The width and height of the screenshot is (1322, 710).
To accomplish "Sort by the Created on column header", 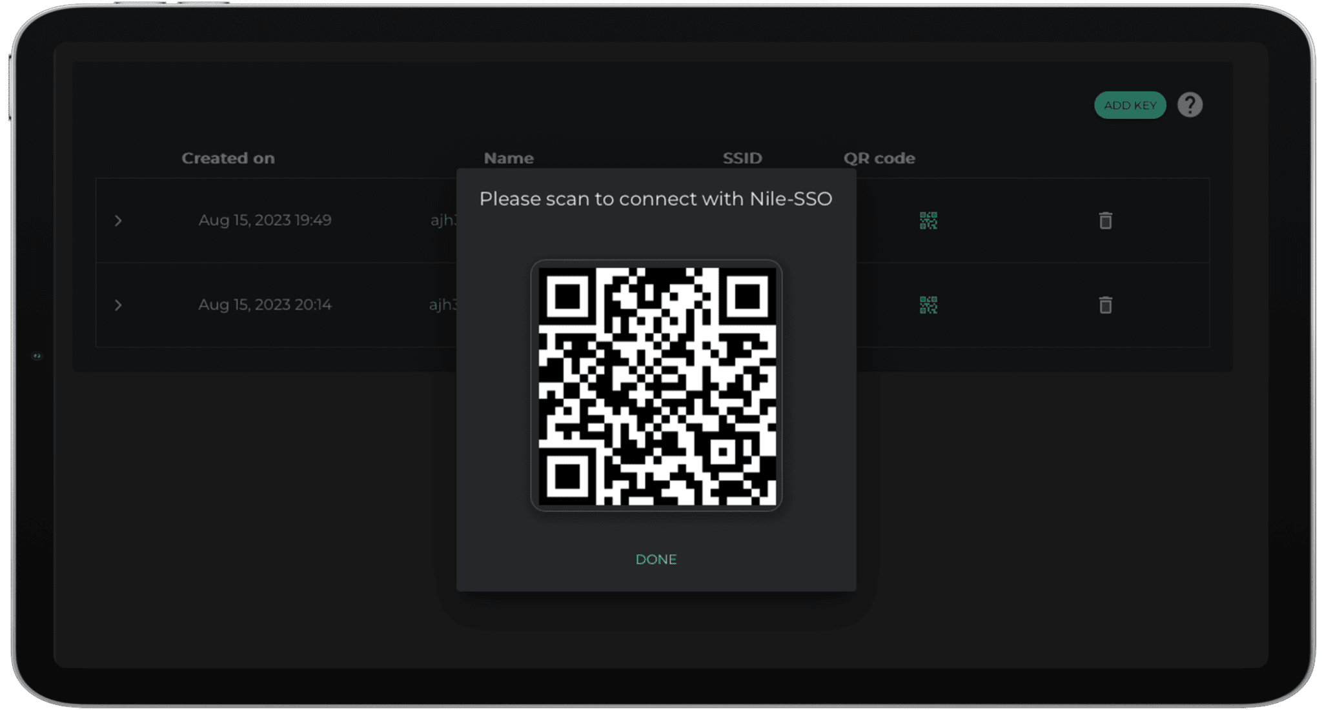I will 228,158.
